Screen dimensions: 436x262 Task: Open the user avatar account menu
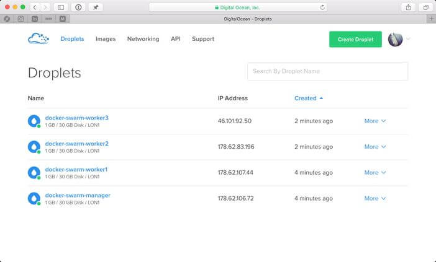pos(396,40)
